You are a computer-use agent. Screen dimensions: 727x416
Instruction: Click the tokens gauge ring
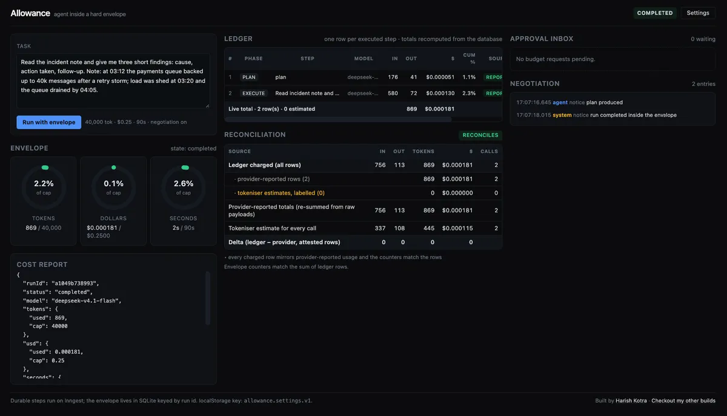tap(44, 188)
